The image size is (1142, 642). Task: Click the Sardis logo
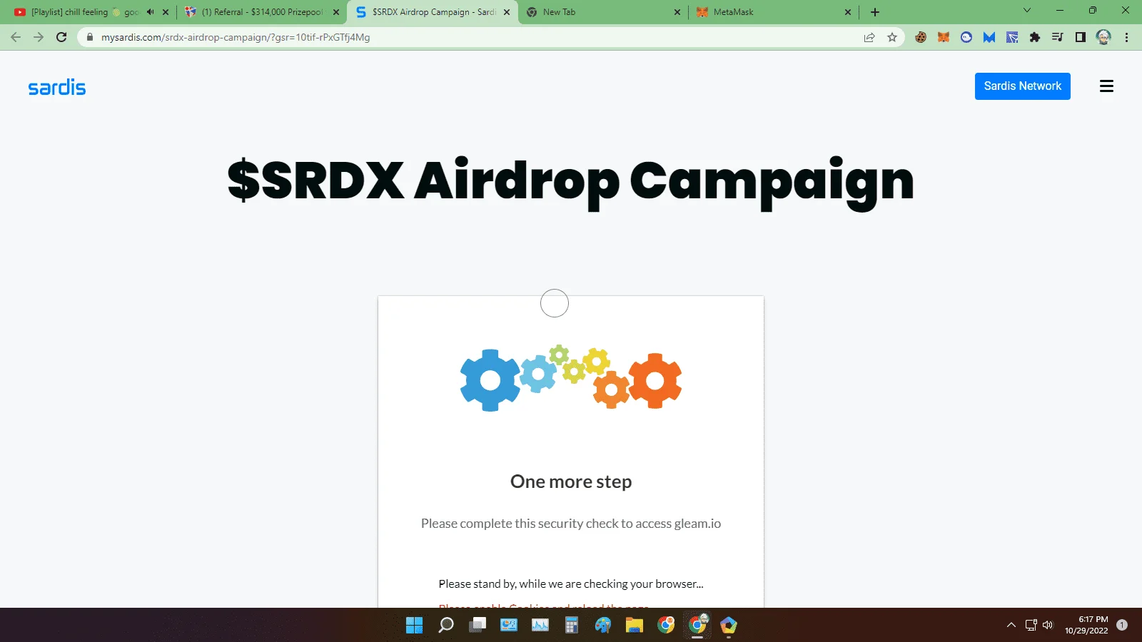coord(57,87)
